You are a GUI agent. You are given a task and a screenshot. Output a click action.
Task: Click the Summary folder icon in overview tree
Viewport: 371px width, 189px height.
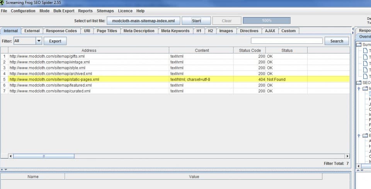[359, 45]
